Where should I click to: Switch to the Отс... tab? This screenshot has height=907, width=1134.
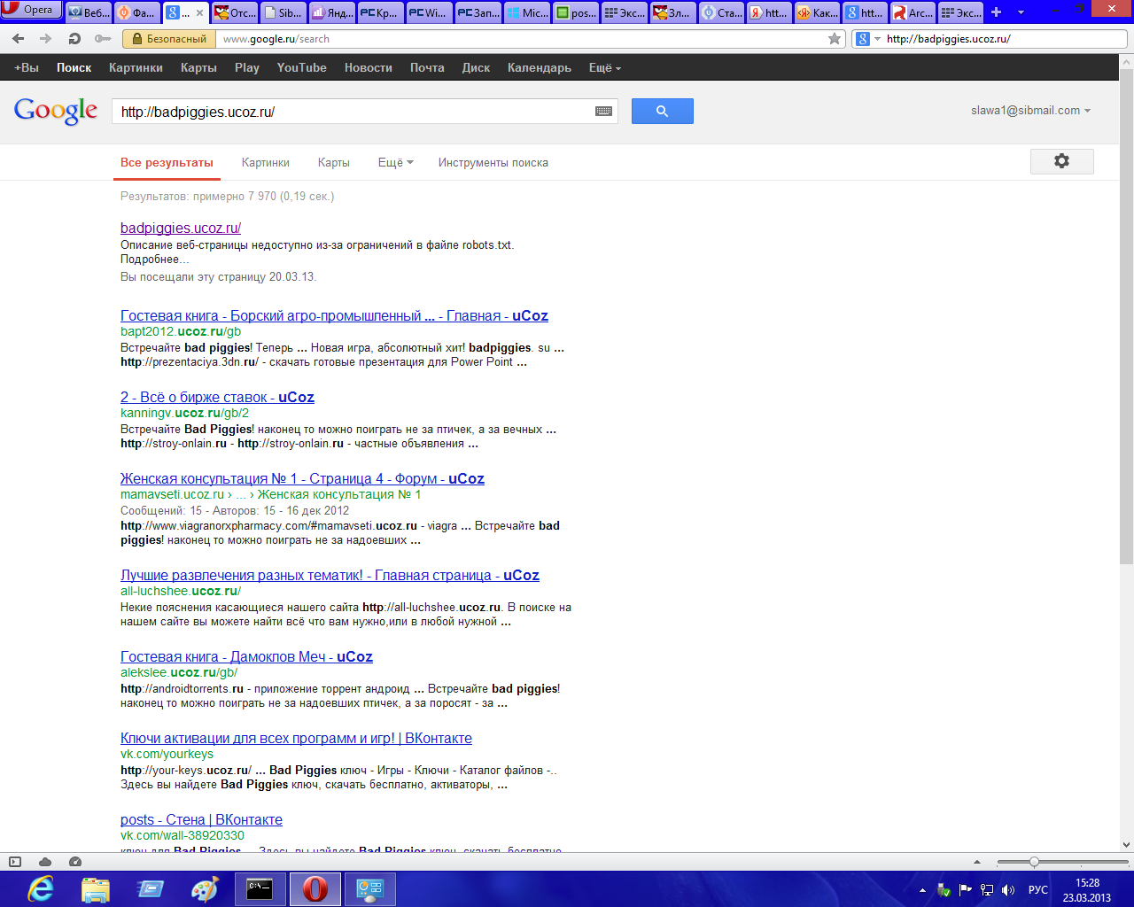click(x=234, y=12)
